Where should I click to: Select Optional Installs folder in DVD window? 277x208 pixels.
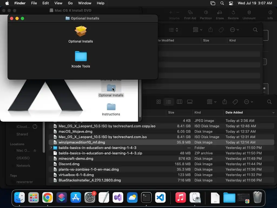[x=111, y=88]
